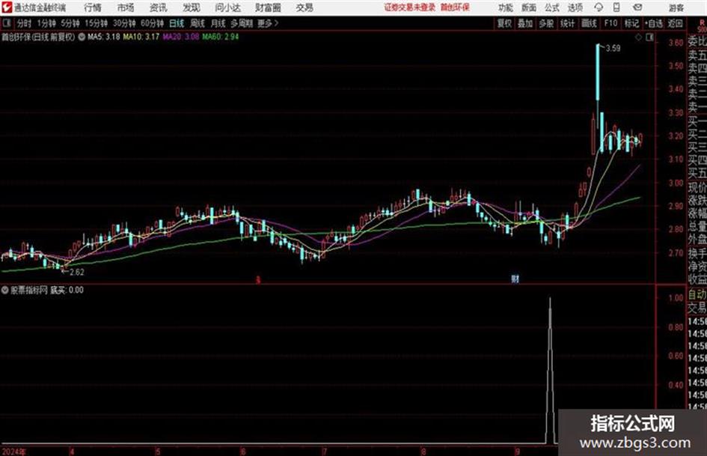This screenshot has height=456, width=707.
Task: Expand the 股票指标网 sub-indicator round arrow
Action: click(x=5, y=290)
